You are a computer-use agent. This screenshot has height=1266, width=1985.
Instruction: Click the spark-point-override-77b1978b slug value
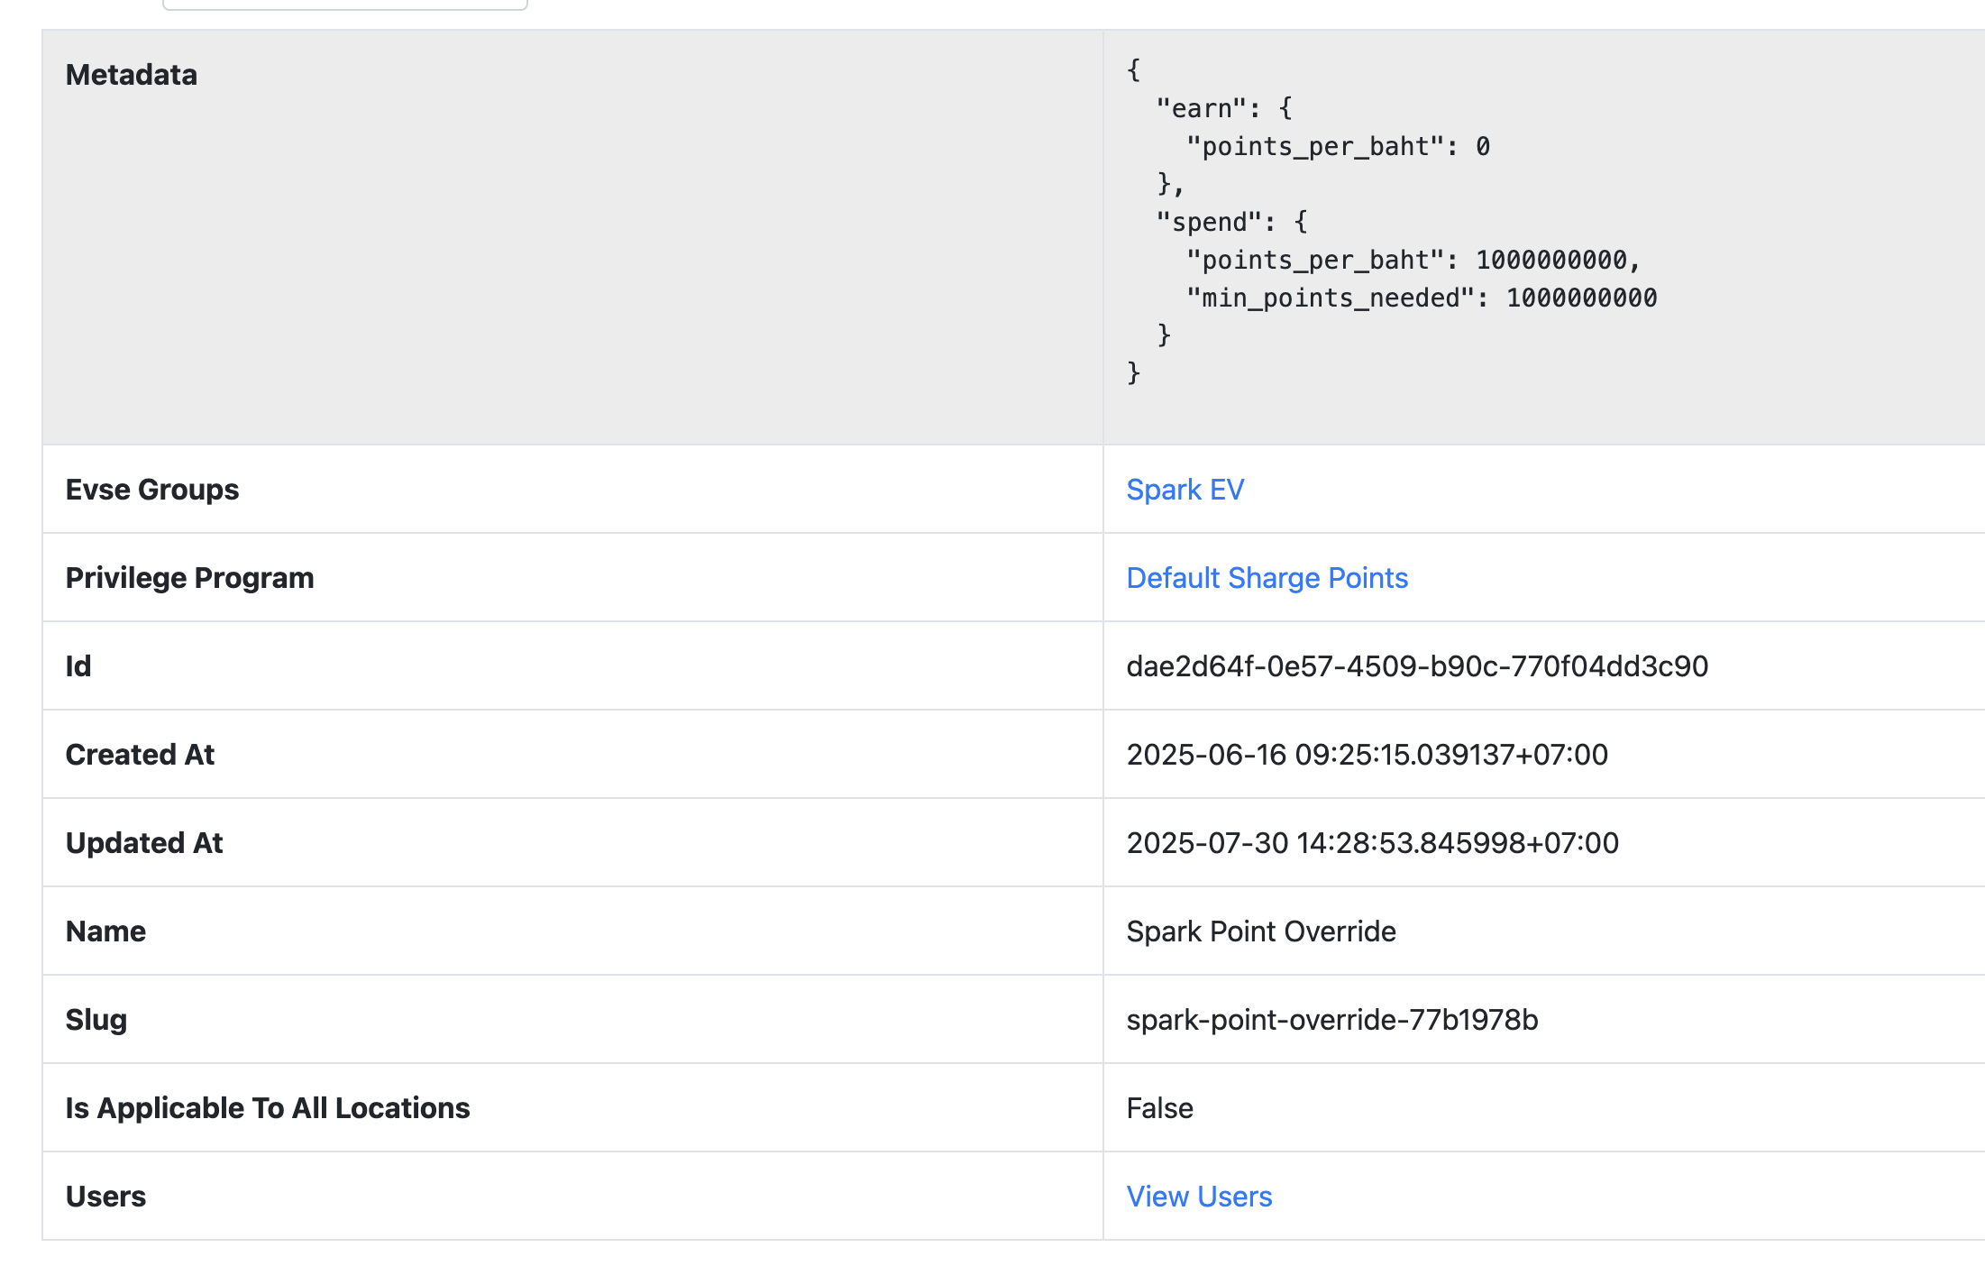[1331, 1020]
